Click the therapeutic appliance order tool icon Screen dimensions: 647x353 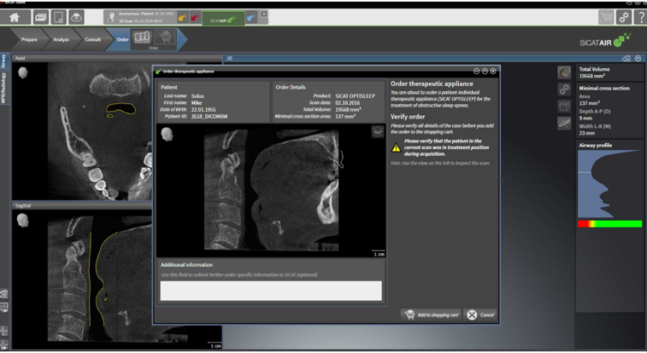(142, 37)
